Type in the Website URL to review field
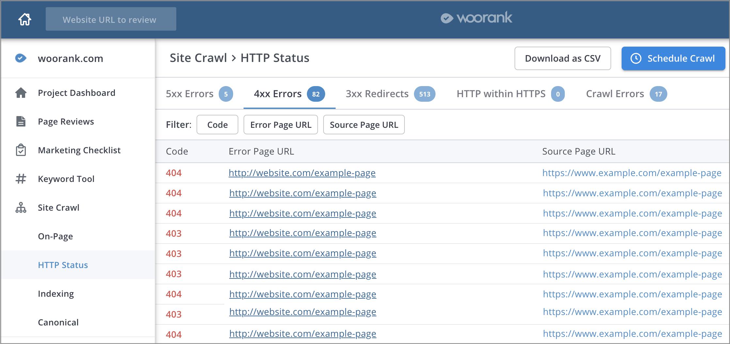The width and height of the screenshot is (730, 344). pos(111,19)
